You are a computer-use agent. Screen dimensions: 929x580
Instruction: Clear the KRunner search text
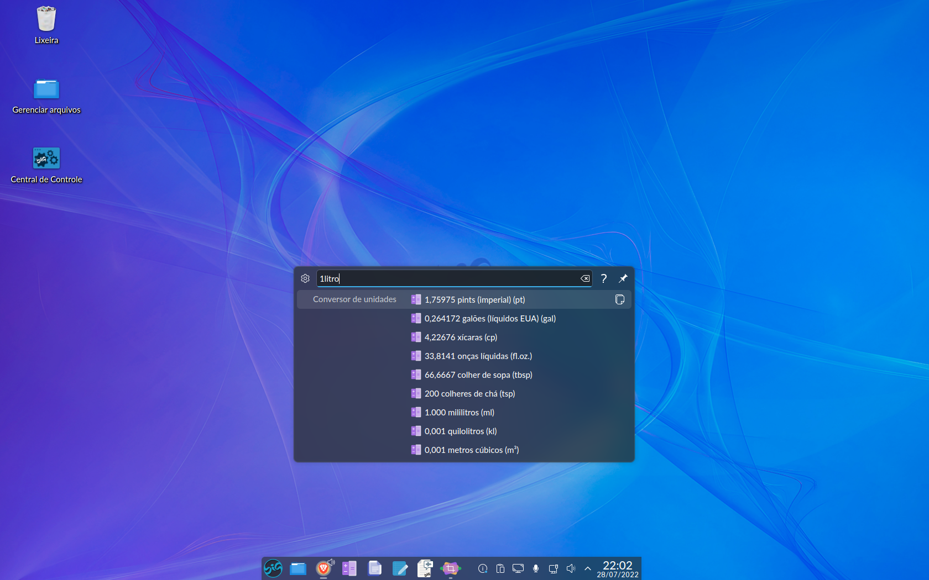(x=584, y=278)
